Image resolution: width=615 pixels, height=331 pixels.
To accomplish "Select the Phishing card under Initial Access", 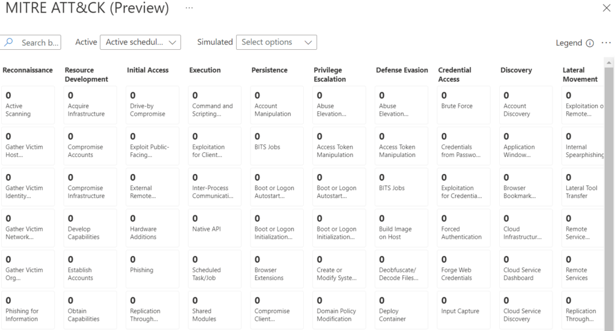I will 152,269.
